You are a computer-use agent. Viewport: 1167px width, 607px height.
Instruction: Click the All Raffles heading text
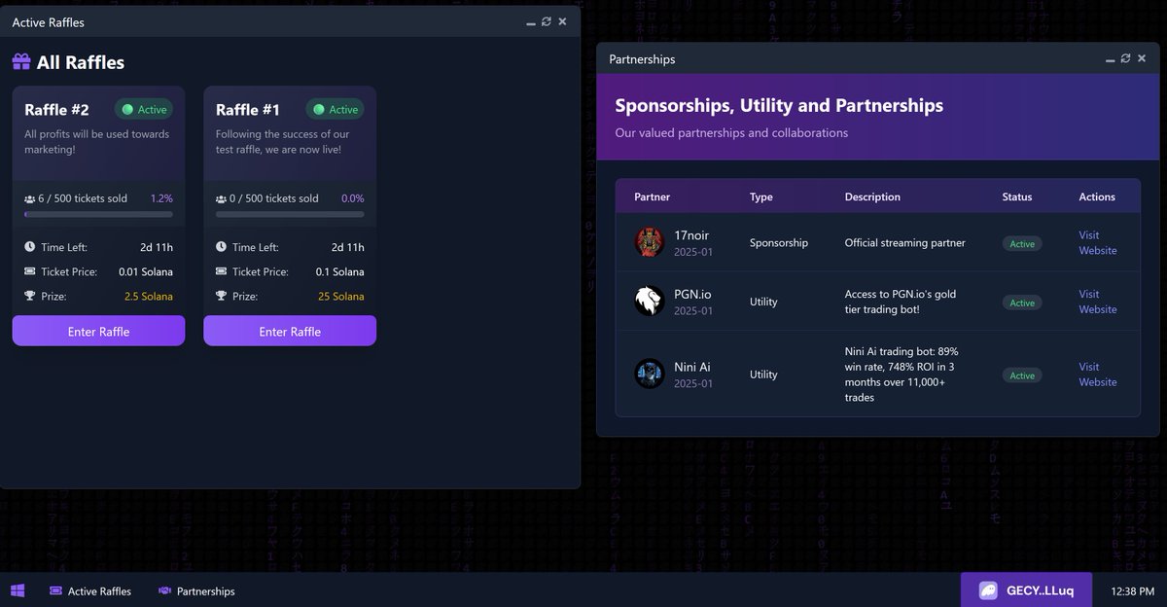tap(81, 62)
